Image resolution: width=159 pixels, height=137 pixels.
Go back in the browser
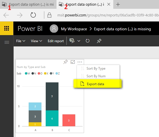click(x=6, y=15)
